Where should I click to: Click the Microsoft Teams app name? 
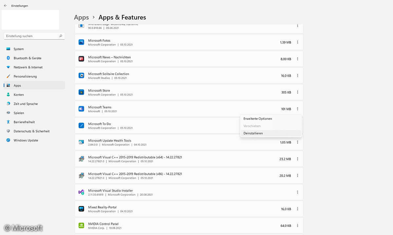click(x=100, y=107)
